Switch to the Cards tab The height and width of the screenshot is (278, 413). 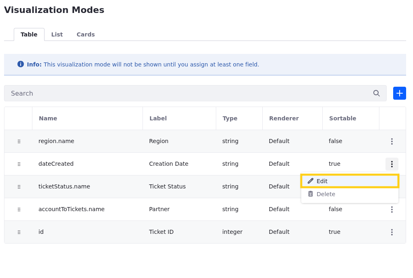pos(85,34)
